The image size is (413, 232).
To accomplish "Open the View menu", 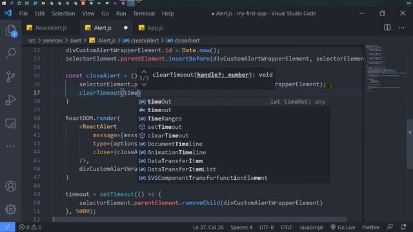I will (88, 14).
